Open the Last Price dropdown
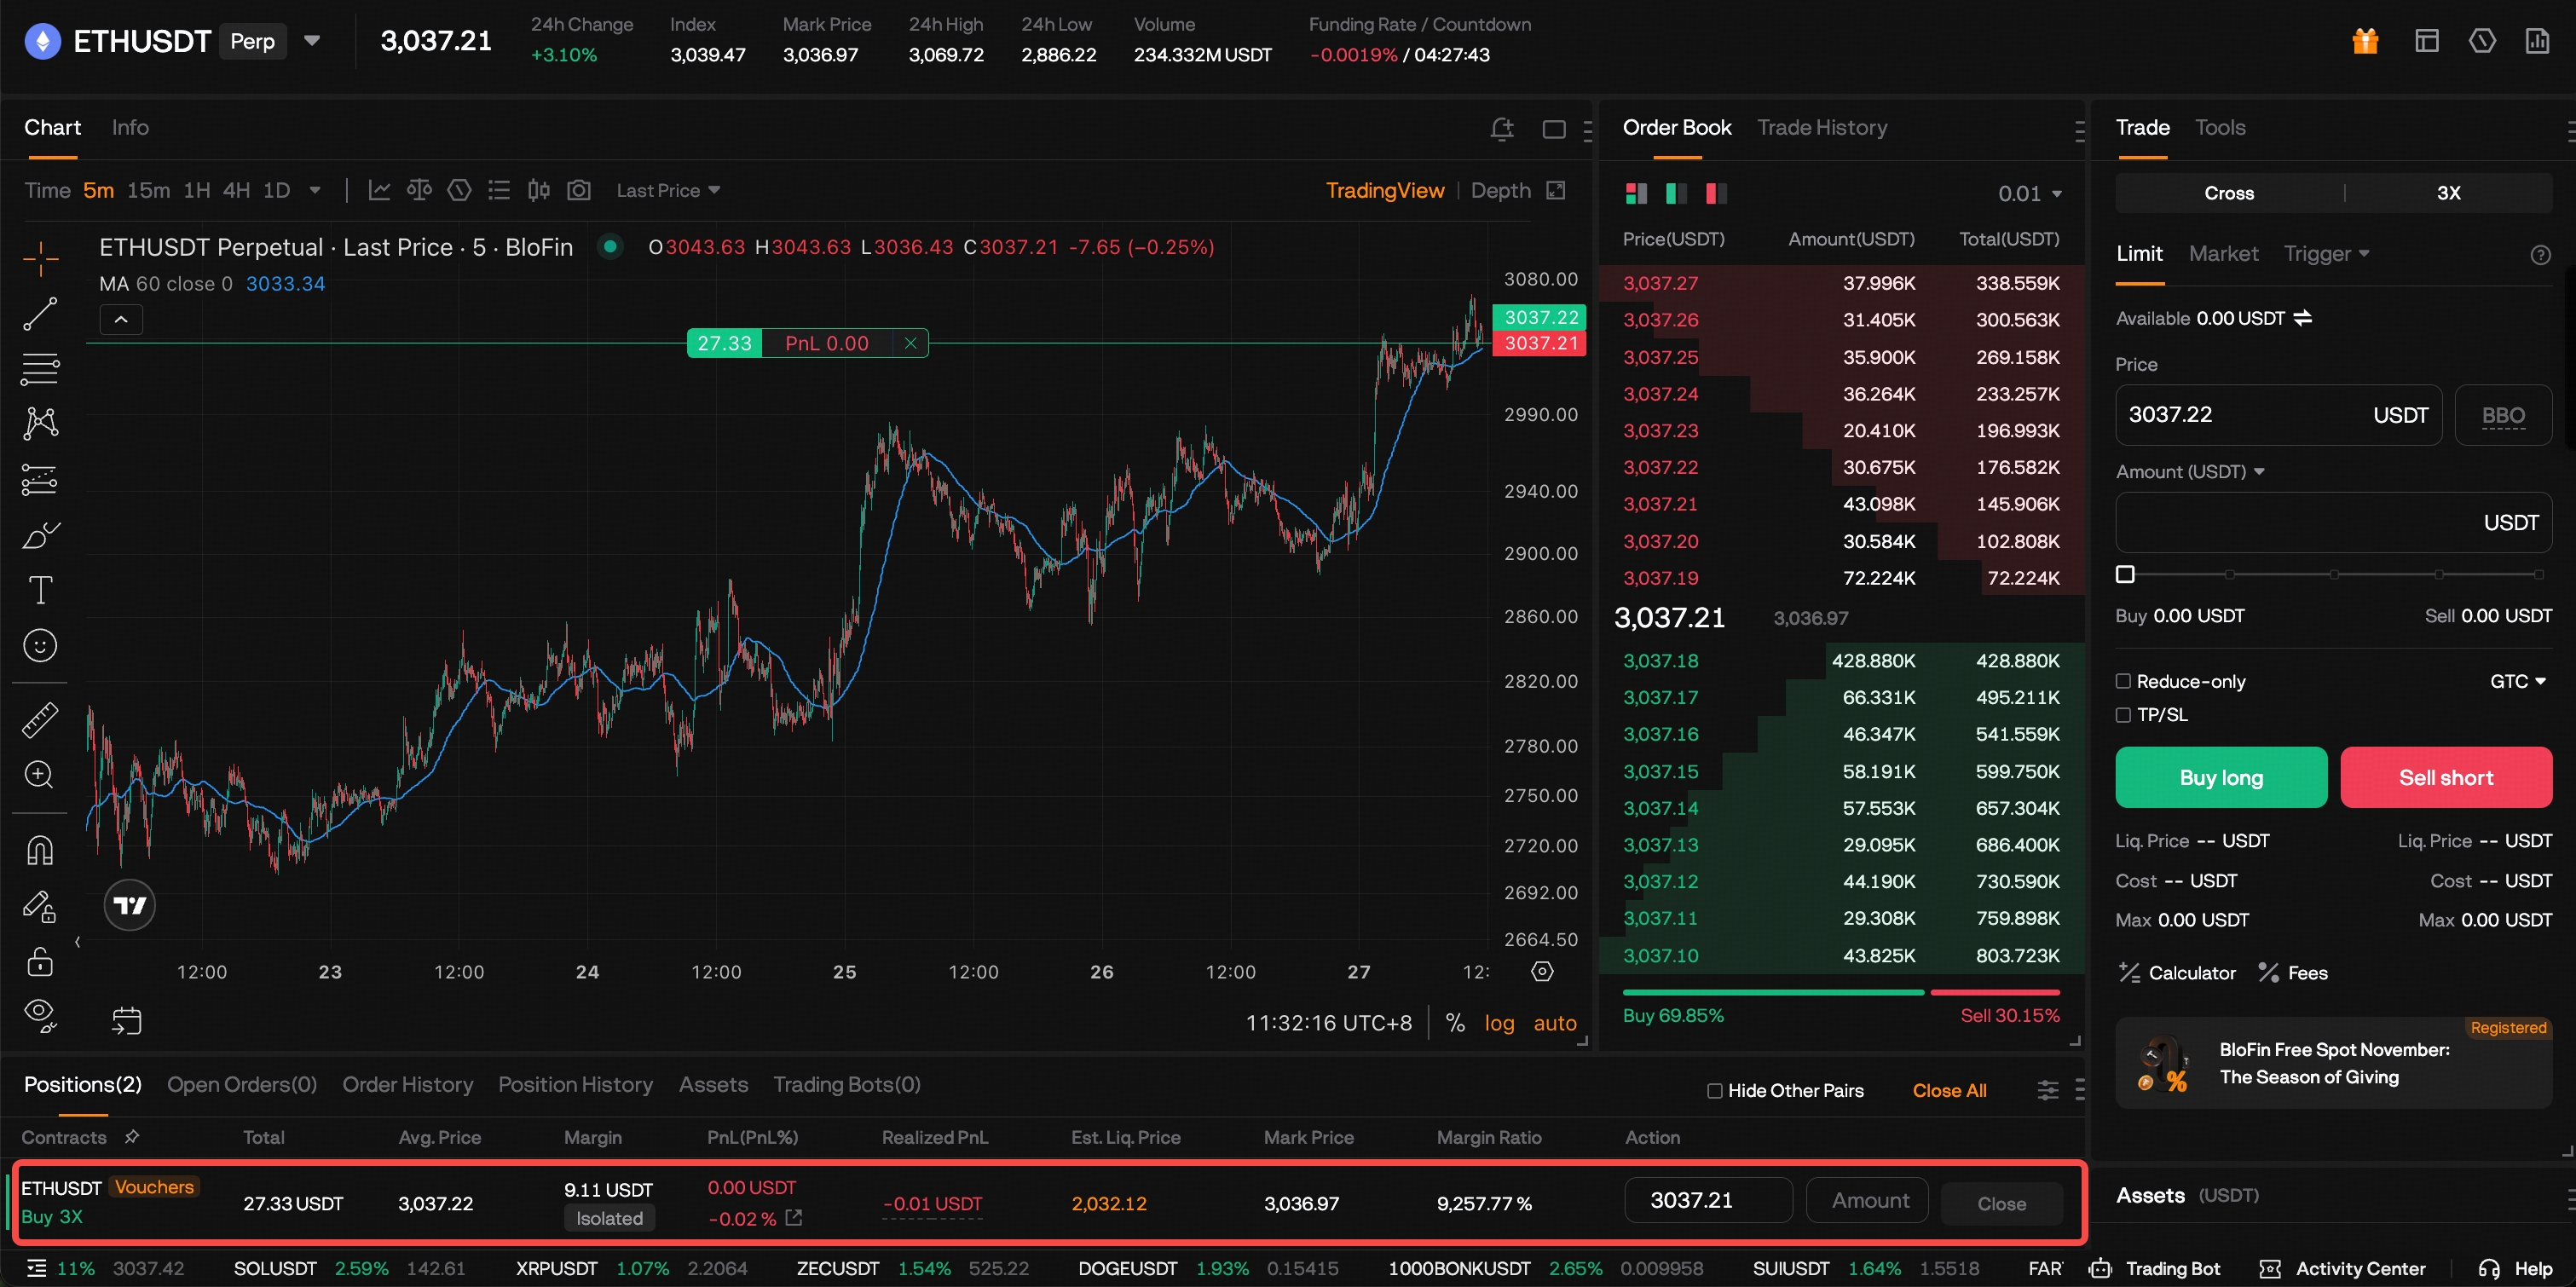The width and height of the screenshot is (2576, 1287). coord(668,190)
